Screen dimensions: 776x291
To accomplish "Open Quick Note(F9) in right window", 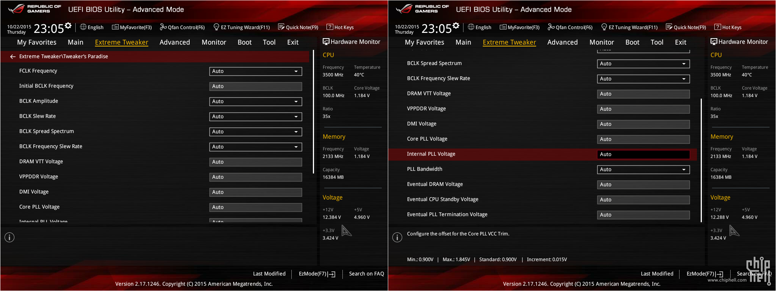I will (686, 27).
